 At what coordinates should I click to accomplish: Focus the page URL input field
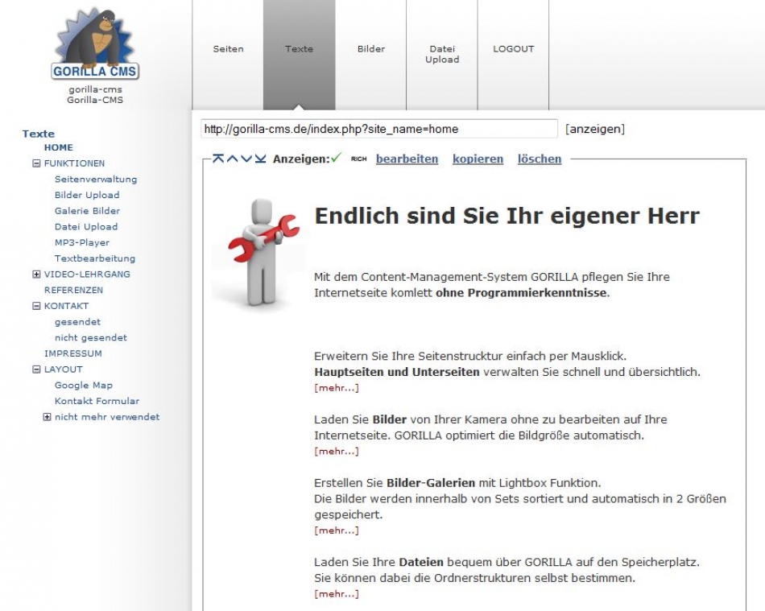(x=379, y=129)
